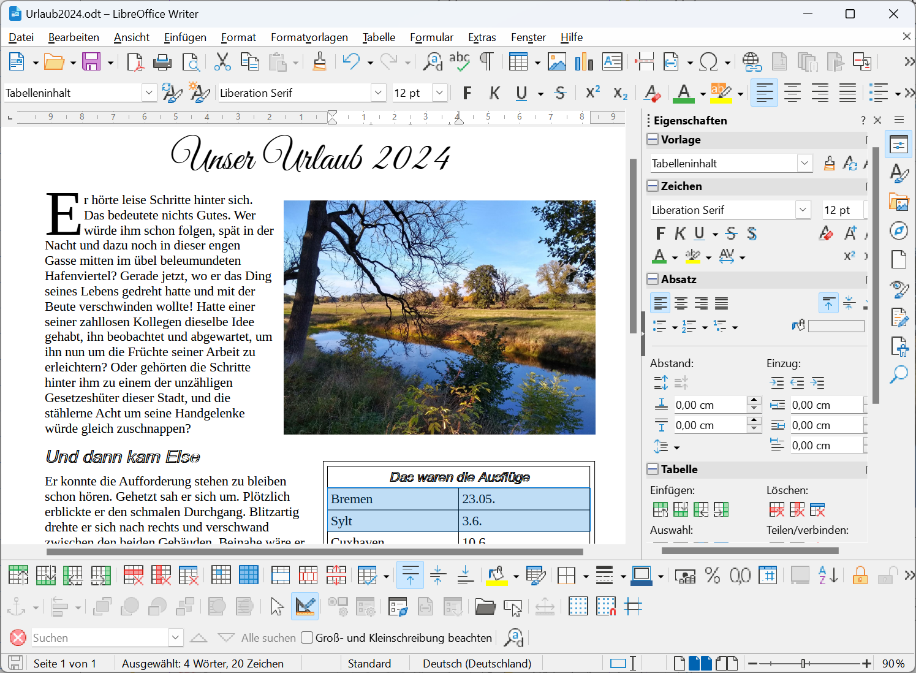Click the Export as PDF icon
Screen dimensions: 916x673
(x=135, y=61)
